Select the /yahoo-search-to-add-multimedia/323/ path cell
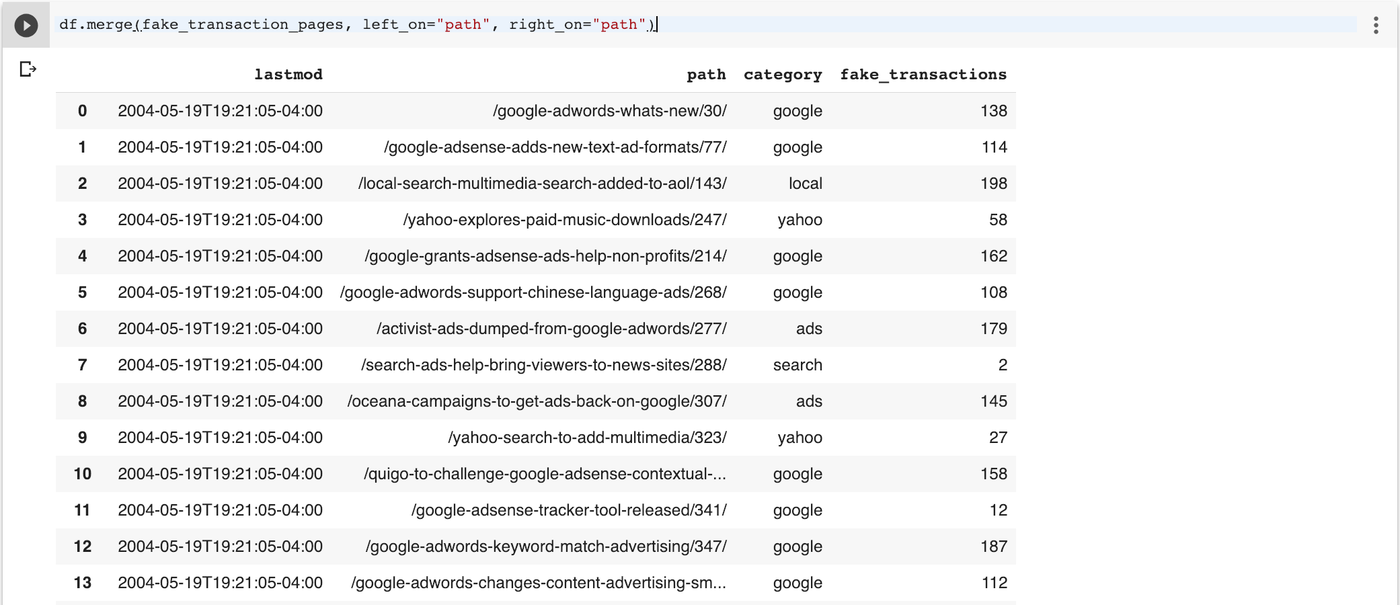Screen dimensions: 1400x605 [587, 438]
